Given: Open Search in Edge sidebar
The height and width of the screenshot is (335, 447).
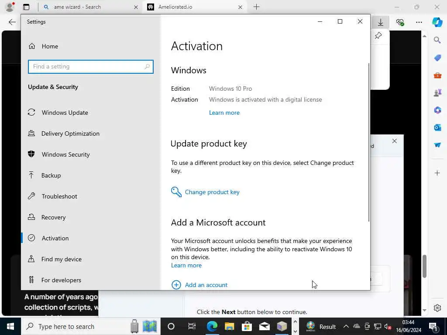Looking at the screenshot, I should (437, 40).
